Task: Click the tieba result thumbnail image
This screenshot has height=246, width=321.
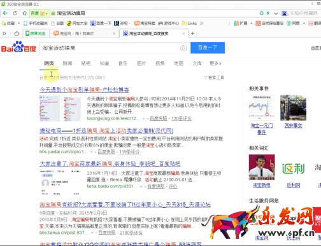Action: coord(61,182)
